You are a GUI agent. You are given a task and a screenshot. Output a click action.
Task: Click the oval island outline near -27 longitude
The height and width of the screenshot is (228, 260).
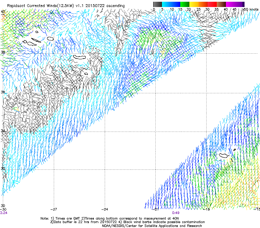point(50,39)
